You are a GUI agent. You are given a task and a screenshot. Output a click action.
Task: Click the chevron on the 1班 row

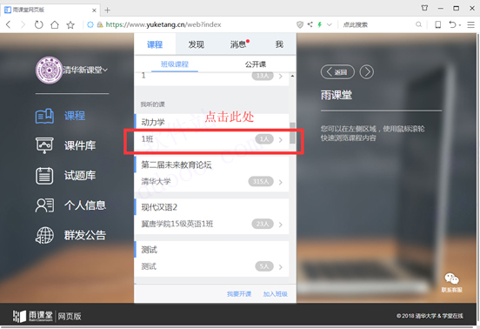(281, 140)
